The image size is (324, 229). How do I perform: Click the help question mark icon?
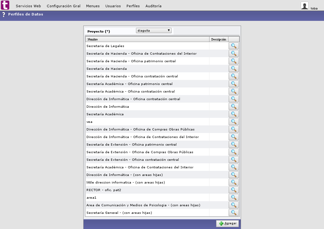(3, 14)
